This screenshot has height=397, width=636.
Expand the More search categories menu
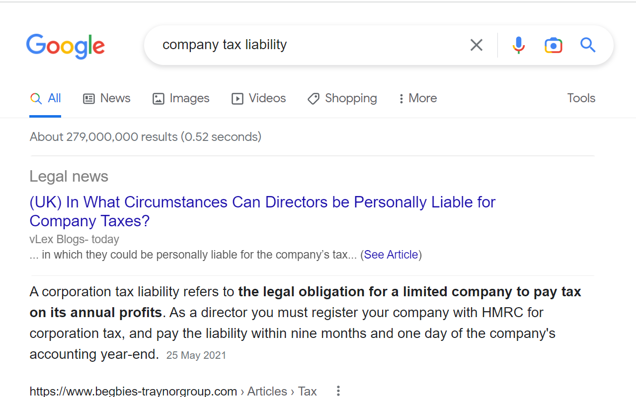click(x=417, y=98)
